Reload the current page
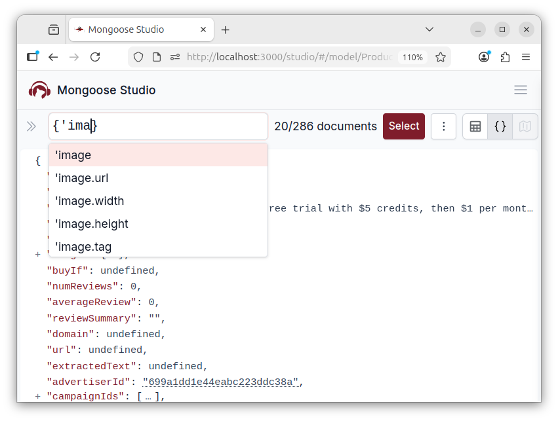The width and height of the screenshot is (558, 421). point(95,57)
